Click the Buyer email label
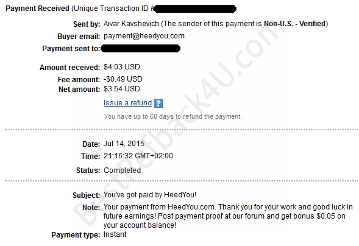 click(79, 37)
